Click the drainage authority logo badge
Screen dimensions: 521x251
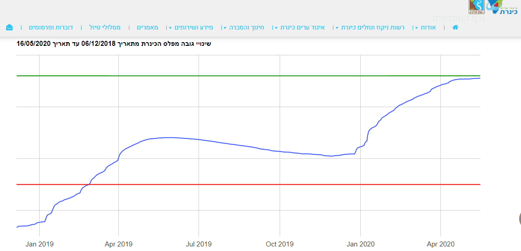(476, 6)
